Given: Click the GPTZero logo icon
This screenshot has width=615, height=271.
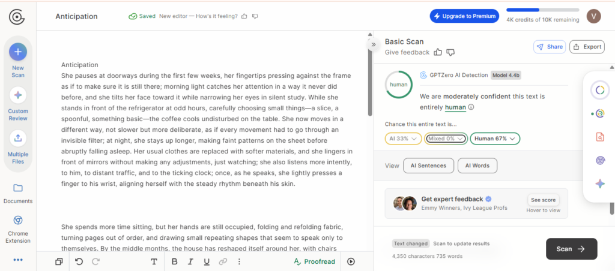Looking at the screenshot, I should (17, 17).
